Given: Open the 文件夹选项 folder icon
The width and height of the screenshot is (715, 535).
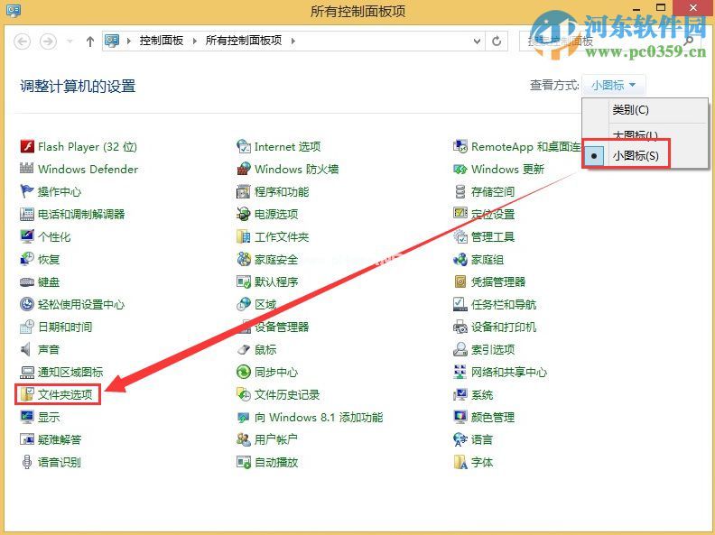Looking at the screenshot, I should pos(27,394).
